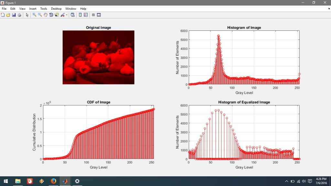Print the figure using the printer icon
The image size is (331, 186).
(x=19, y=15)
